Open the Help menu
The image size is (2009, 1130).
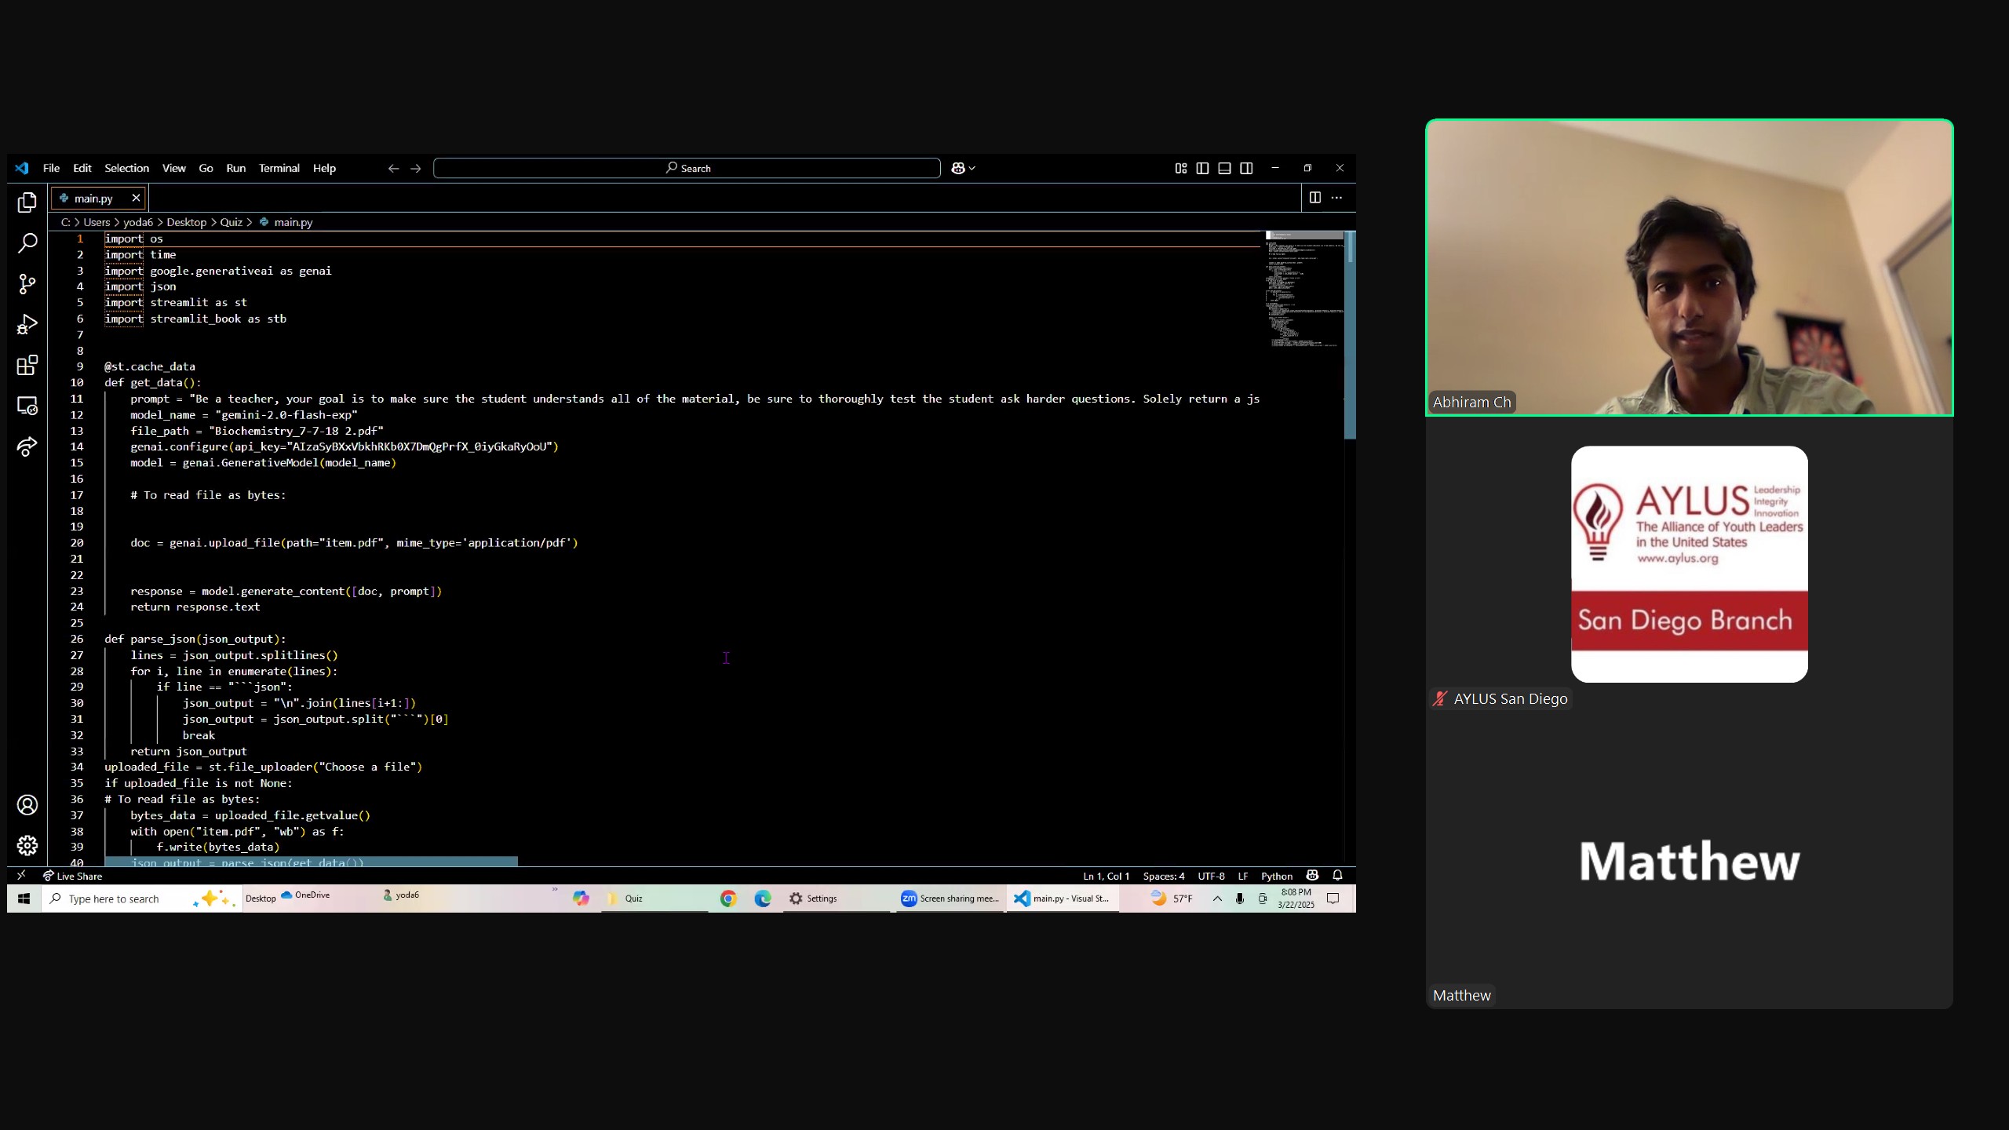pyautogui.click(x=324, y=168)
